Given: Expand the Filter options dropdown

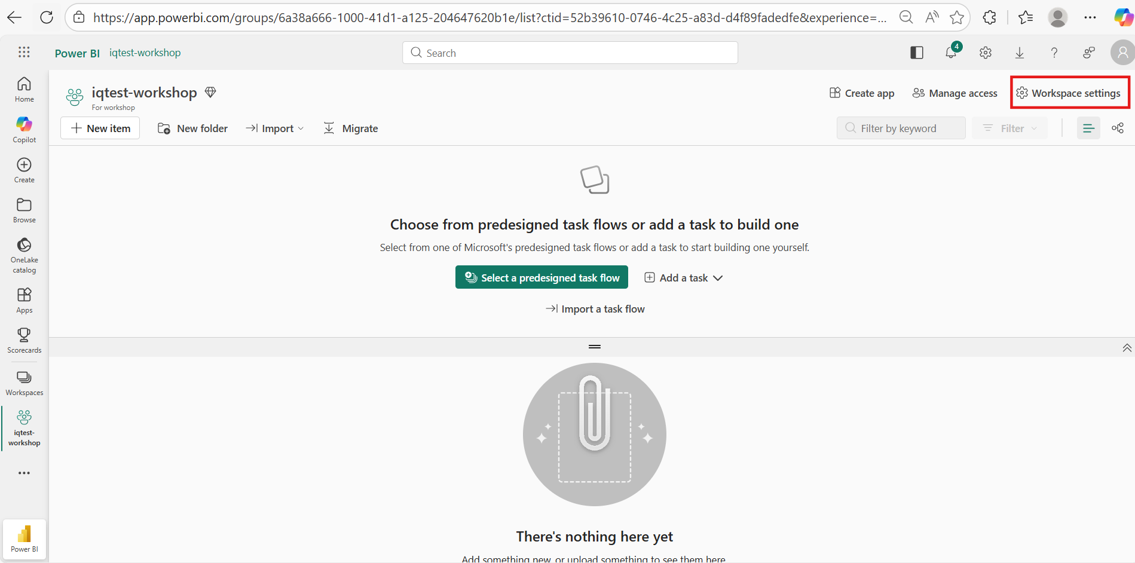Looking at the screenshot, I should (1009, 128).
